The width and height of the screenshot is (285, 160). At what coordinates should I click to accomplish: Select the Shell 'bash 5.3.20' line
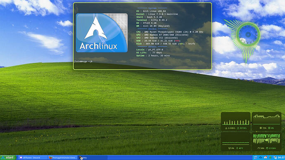tap(149, 17)
